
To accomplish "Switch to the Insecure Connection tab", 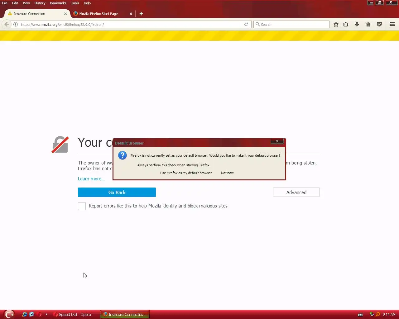I will coord(37,14).
